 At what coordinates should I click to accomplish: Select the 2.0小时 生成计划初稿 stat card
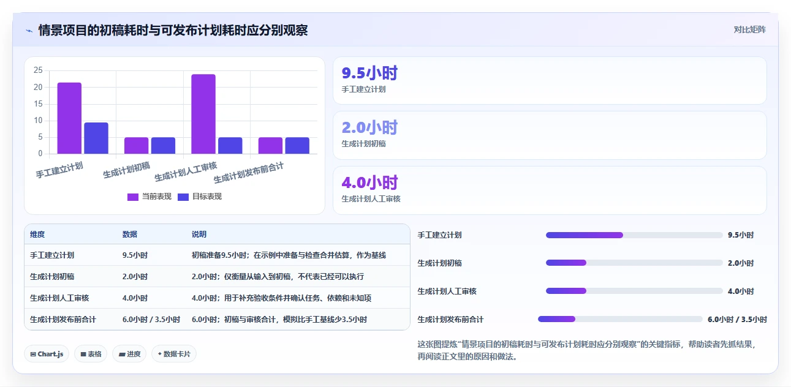tap(550, 135)
